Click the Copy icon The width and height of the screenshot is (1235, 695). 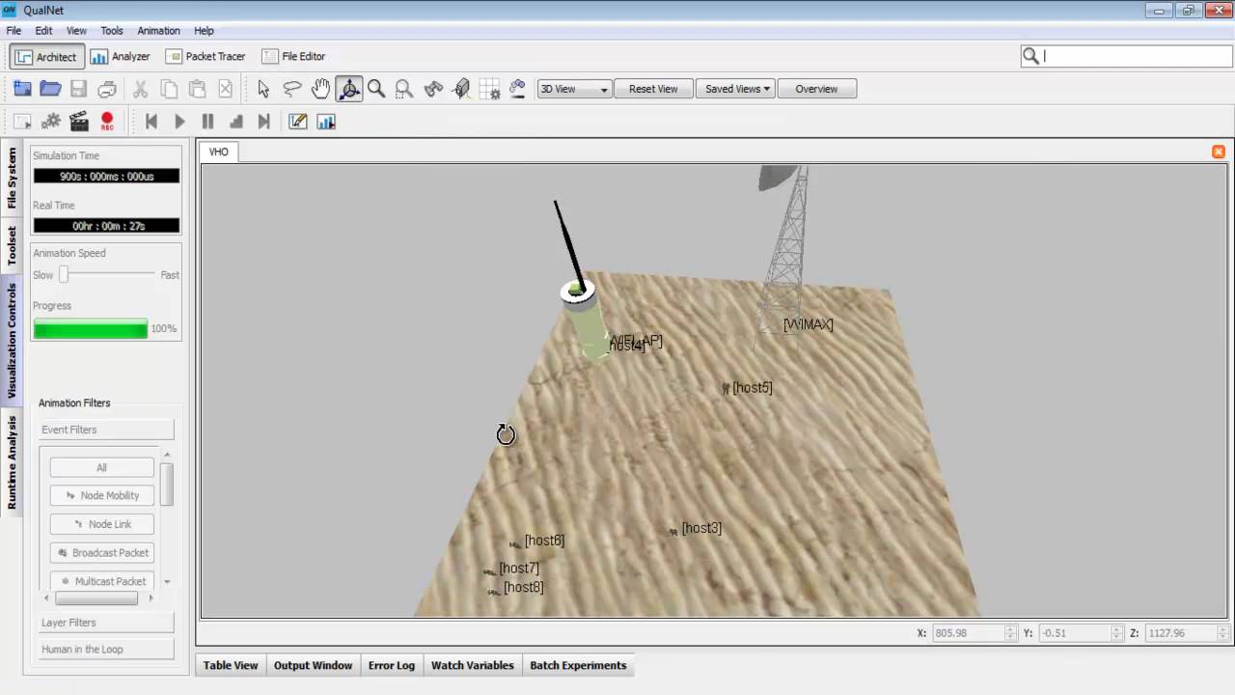pos(169,89)
